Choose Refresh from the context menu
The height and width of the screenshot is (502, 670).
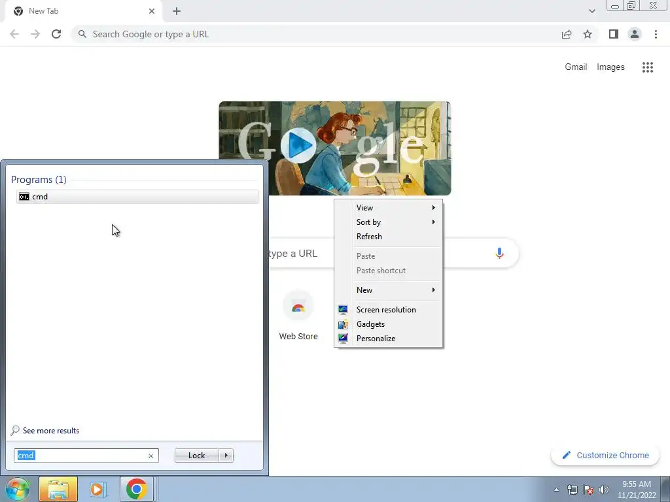[389, 237]
